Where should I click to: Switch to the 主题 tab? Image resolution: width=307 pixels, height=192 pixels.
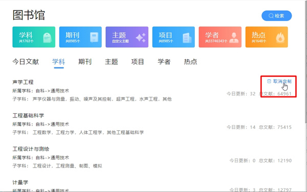click(111, 62)
